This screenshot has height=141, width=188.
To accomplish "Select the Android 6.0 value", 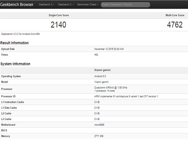I will tap(100, 76).
